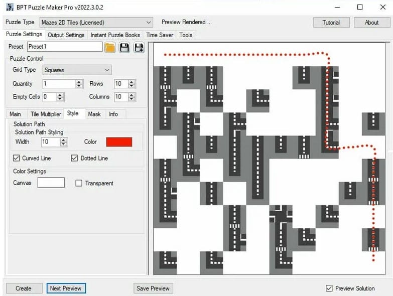Enable Transparent canvas checkbox
The height and width of the screenshot is (296, 393).
[79, 184]
